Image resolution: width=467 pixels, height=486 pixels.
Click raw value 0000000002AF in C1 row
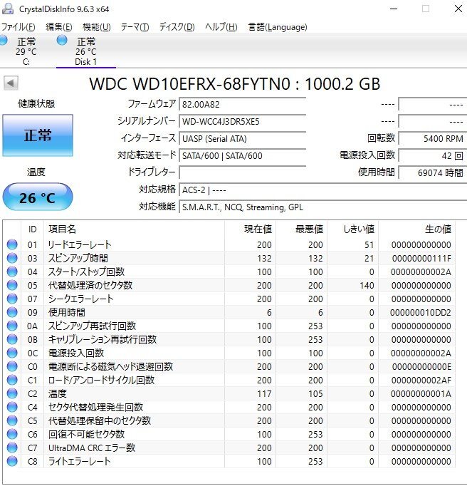(x=421, y=380)
